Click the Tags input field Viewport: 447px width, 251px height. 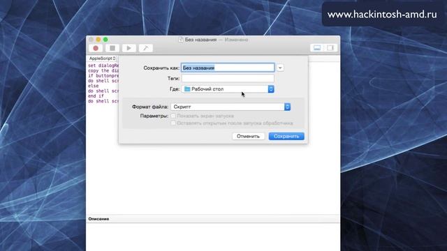(228, 78)
